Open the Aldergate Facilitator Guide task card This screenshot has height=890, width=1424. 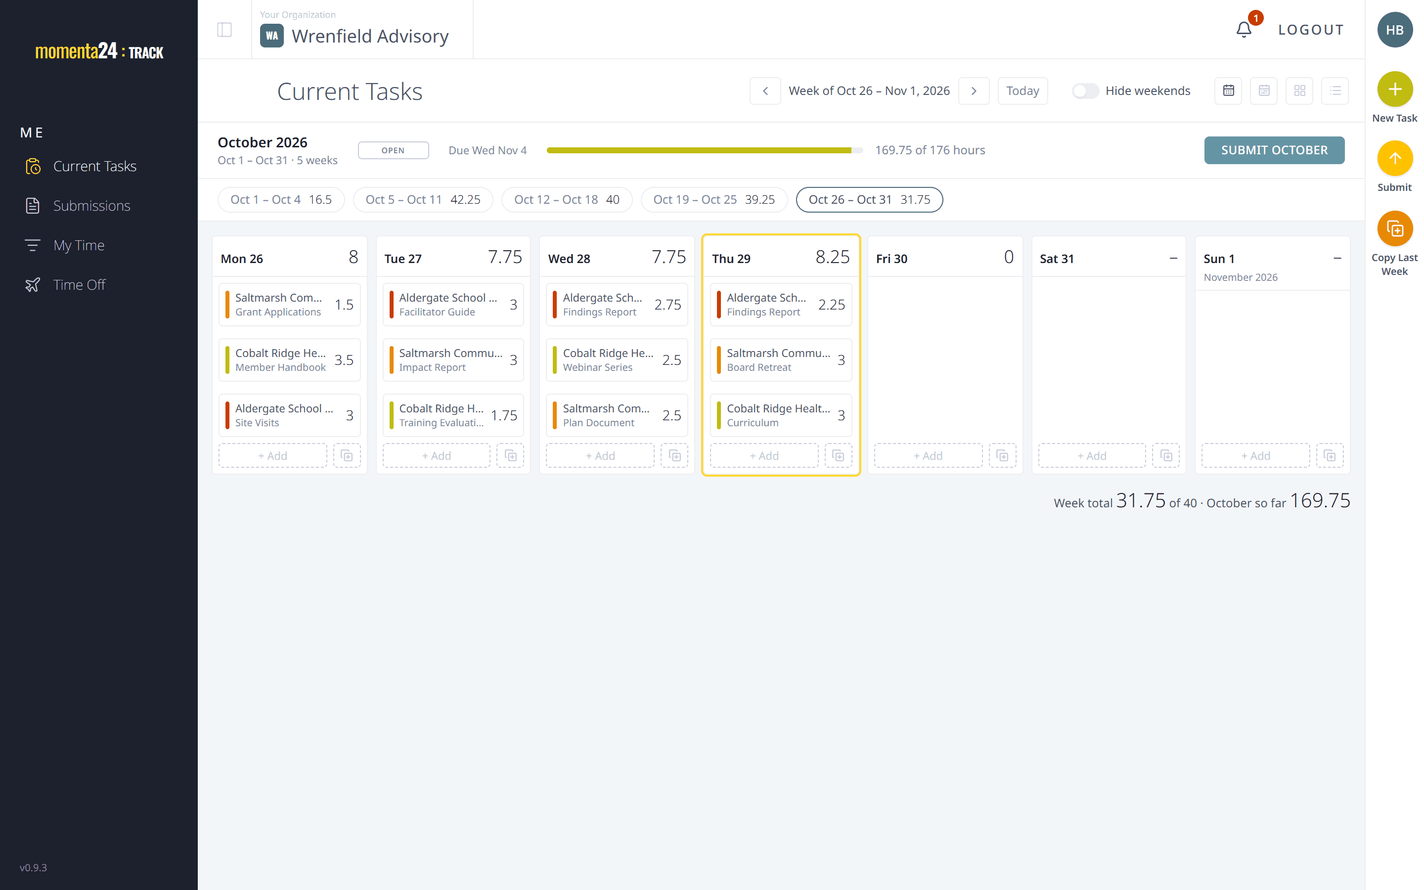pyautogui.click(x=453, y=304)
